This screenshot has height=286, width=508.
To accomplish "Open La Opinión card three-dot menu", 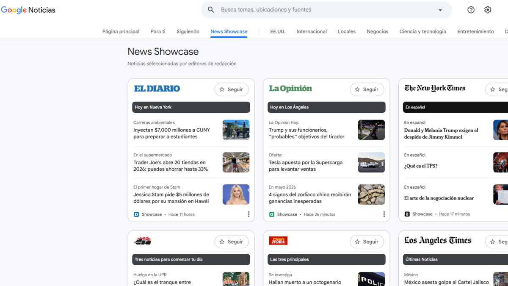I will click(x=384, y=214).
